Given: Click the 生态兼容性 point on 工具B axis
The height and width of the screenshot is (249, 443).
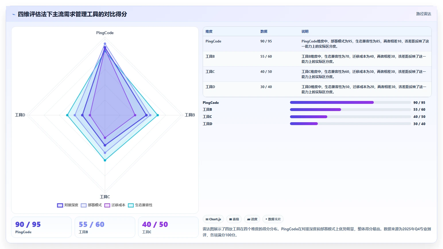Looking at the screenshot, I should 158,115.
